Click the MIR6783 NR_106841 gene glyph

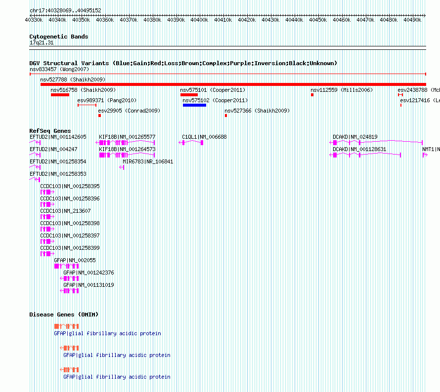(122, 167)
